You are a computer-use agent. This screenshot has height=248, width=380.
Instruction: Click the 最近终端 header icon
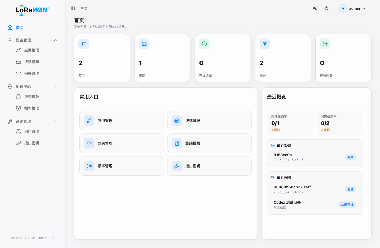[273, 145]
